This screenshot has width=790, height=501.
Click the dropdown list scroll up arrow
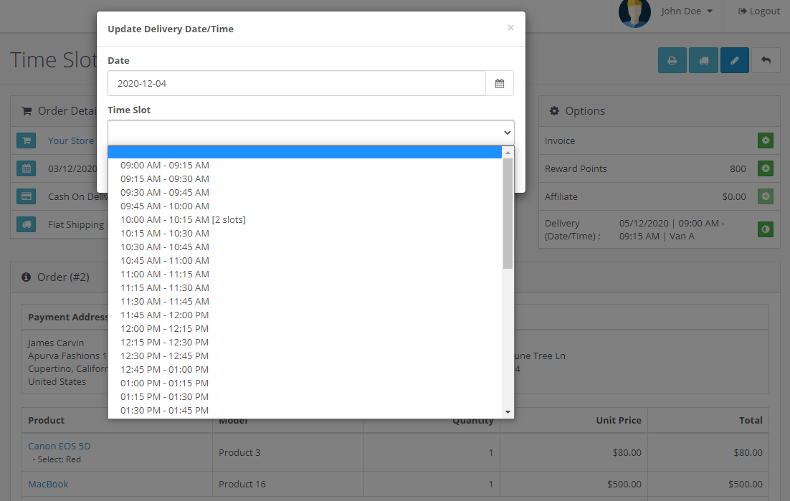pyautogui.click(x=508, y=152)
